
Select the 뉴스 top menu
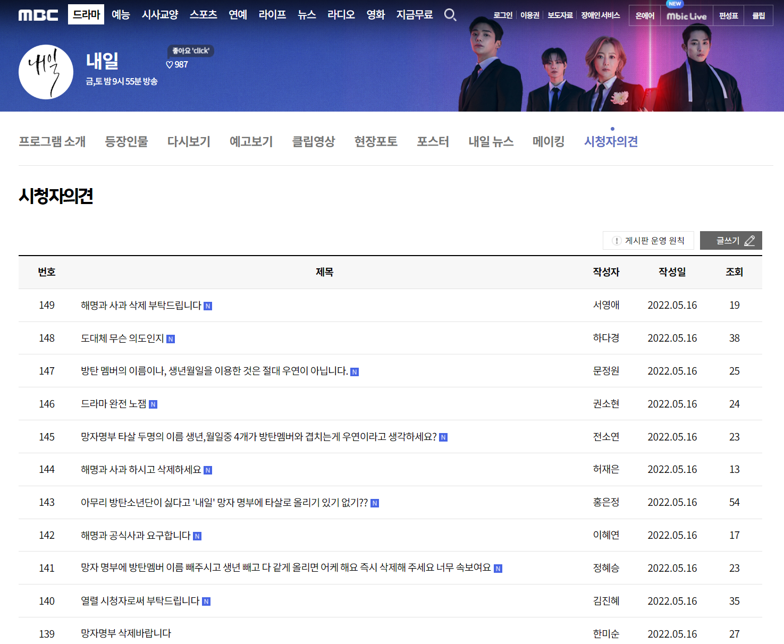(x=307, y=14)
